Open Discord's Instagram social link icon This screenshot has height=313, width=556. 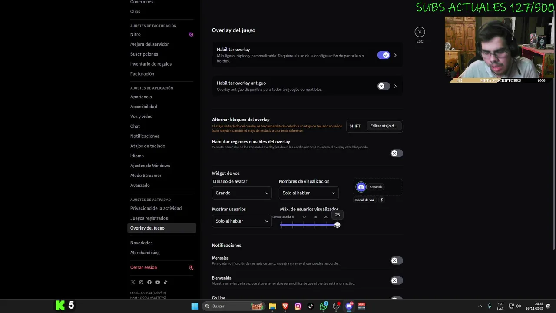tap(141, 282)
